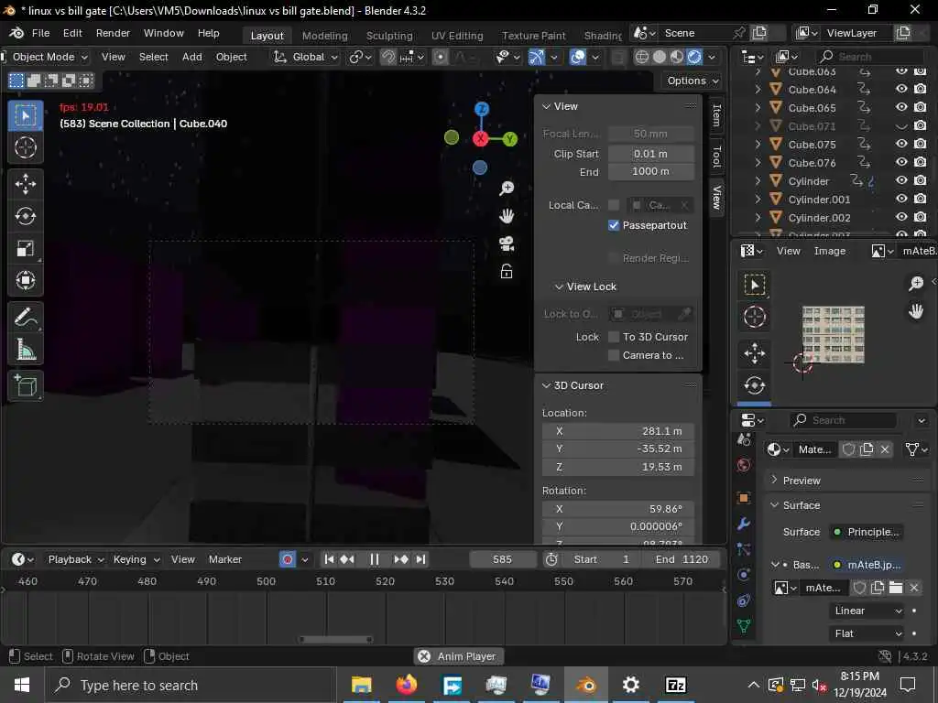Open the Global transform orientation dropdown
The image size is (938, 703).
(x=306, y=57)
